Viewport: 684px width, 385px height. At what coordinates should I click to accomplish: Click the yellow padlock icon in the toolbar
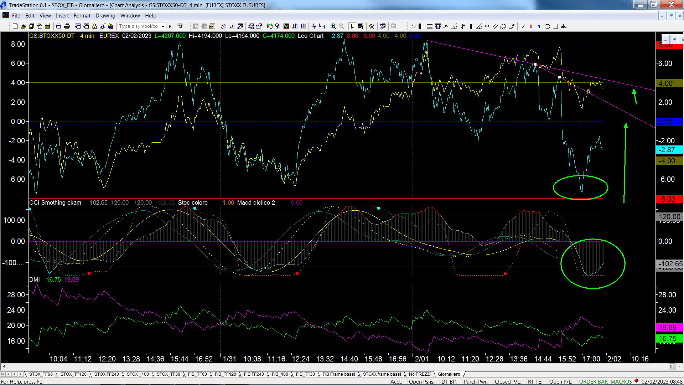tap(94, 26)
